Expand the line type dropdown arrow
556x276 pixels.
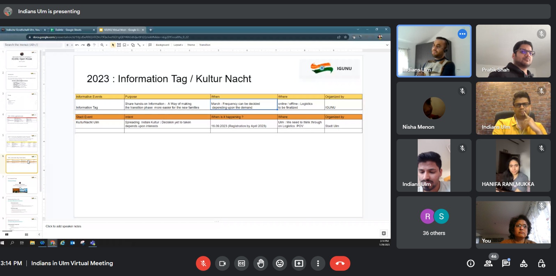click(x=143, y=45)
